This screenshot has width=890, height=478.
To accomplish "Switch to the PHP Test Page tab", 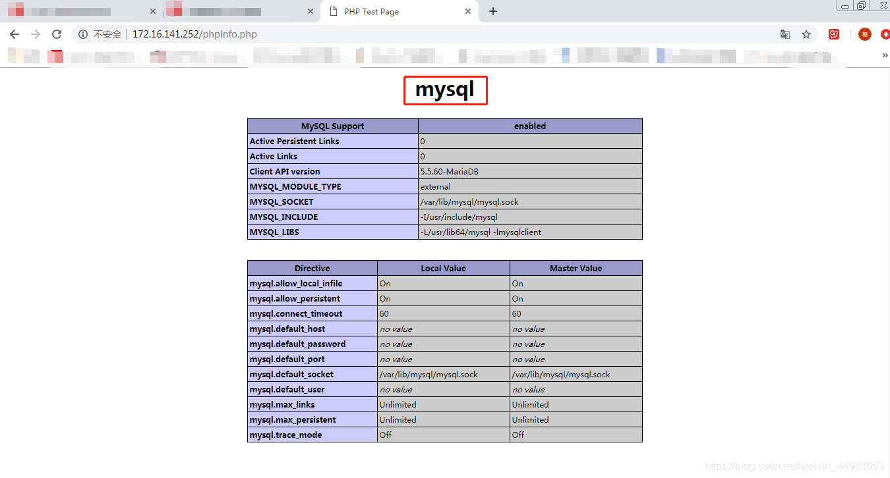I will 400,12.
